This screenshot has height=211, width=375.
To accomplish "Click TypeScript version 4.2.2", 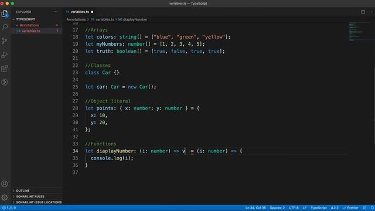I will pyautogui.click(x=335, y=208).
